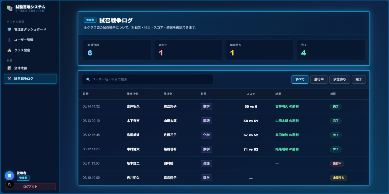The height and width of the screenshot is (194, 389).
Task: Click the 結果 column header
Action: 278,94
